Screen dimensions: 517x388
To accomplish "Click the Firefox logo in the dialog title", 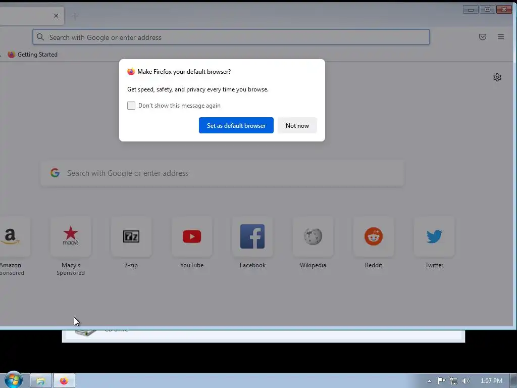I will (x=131, y=72).
